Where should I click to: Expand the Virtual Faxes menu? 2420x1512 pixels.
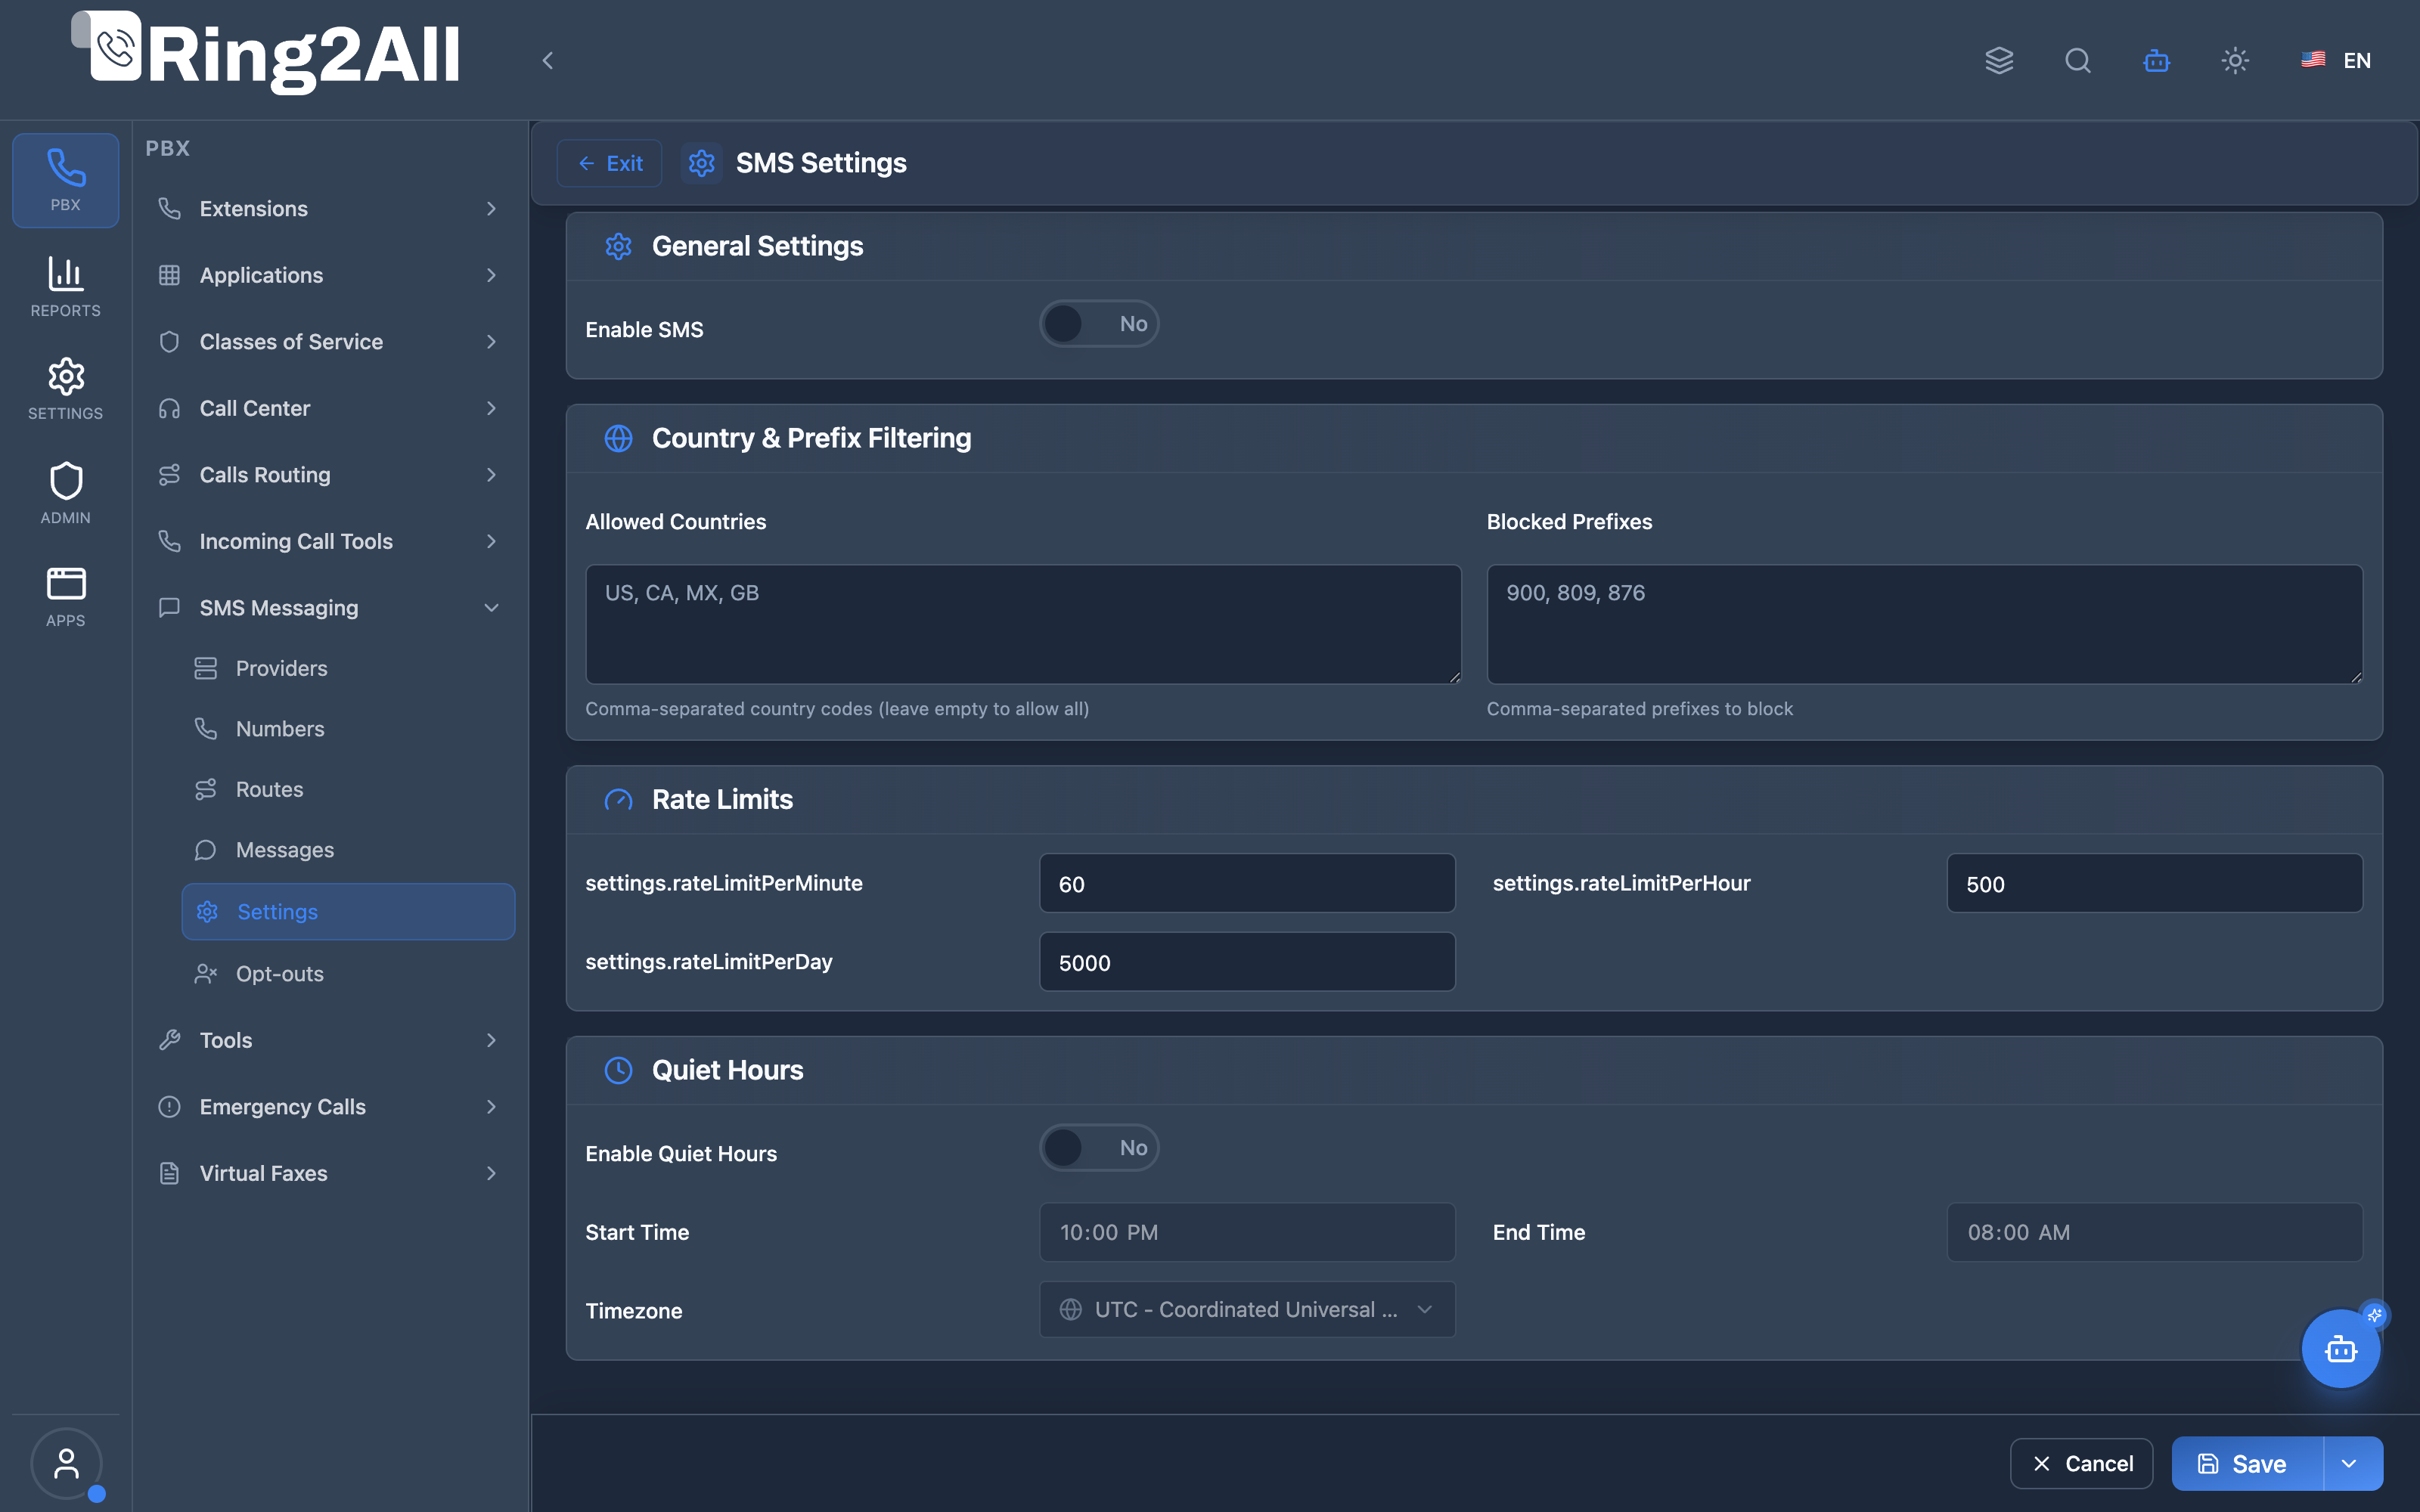(x=329, y=1173)
